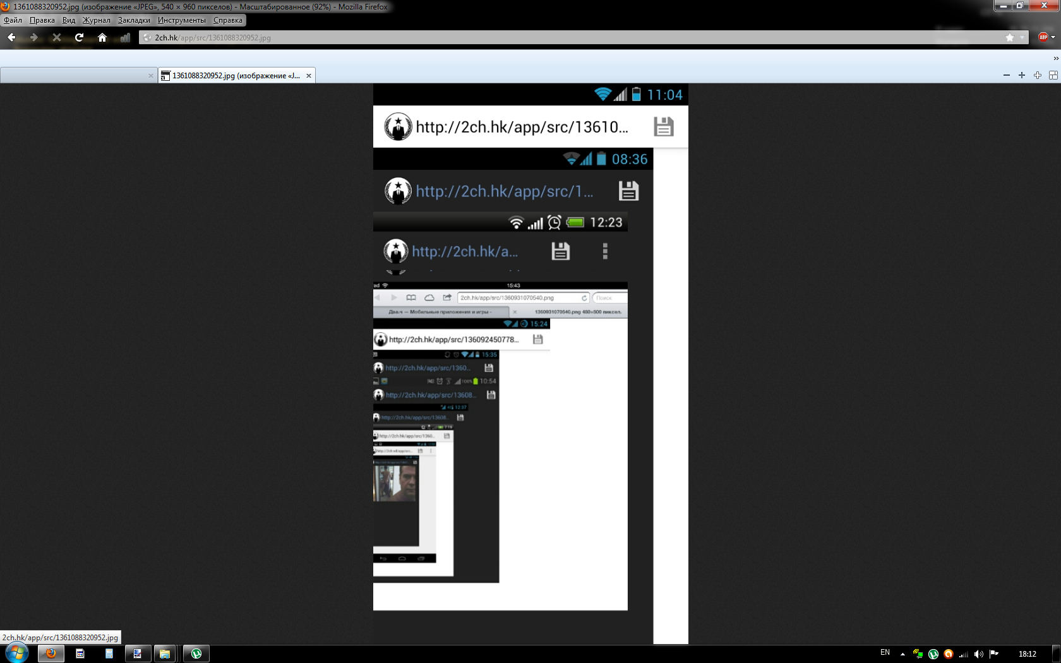Open the Home page icon

(x=102, y=37)
